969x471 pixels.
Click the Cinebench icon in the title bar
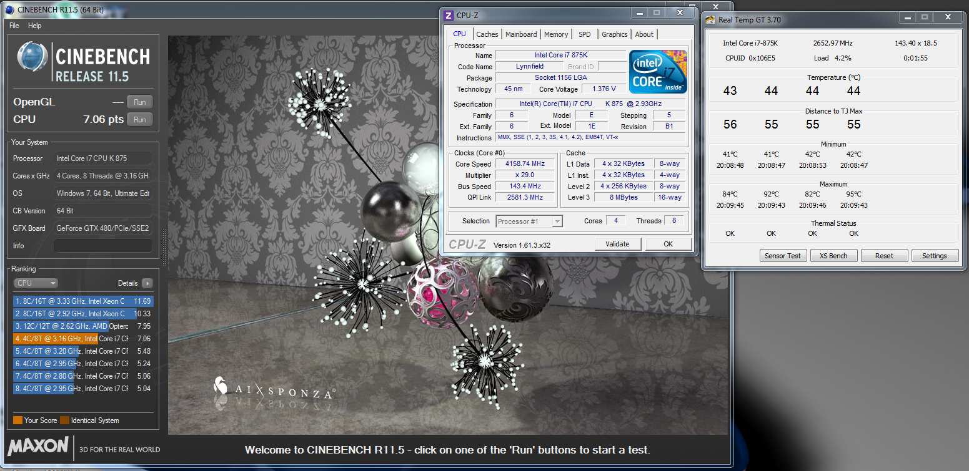pyautogui.click(x=9, y=9)
